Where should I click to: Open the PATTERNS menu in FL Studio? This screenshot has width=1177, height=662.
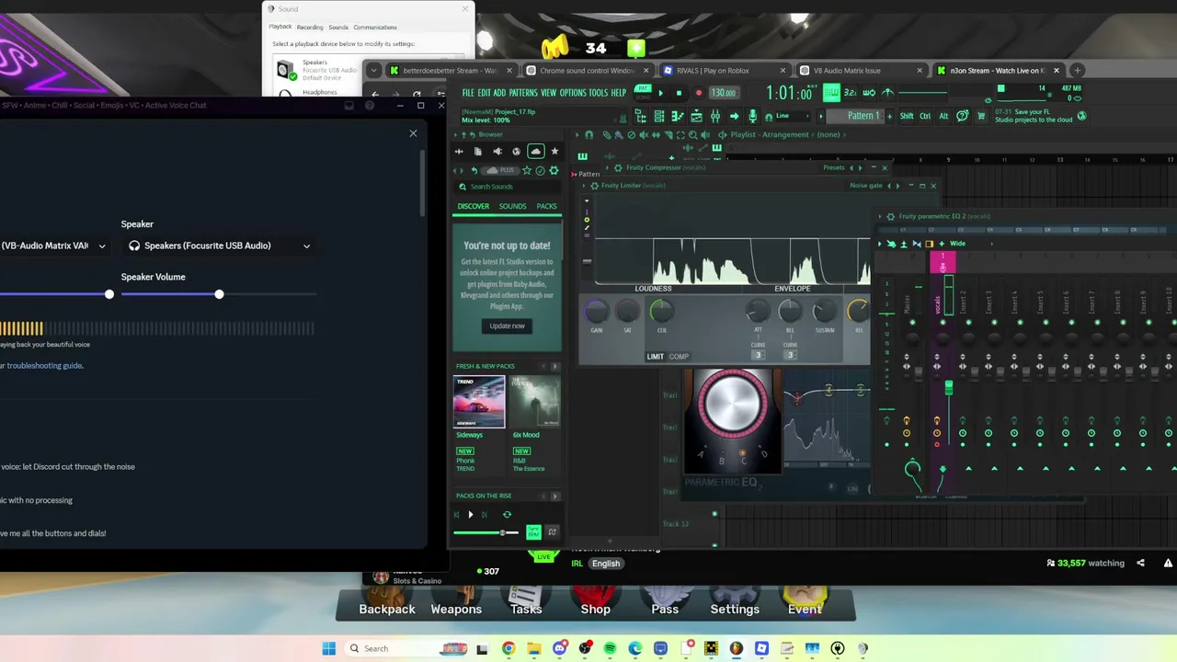point(523,93)
